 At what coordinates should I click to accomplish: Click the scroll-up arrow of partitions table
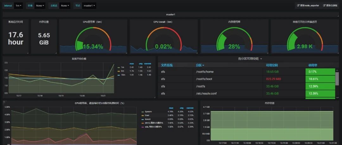click(x=337, y=70)
